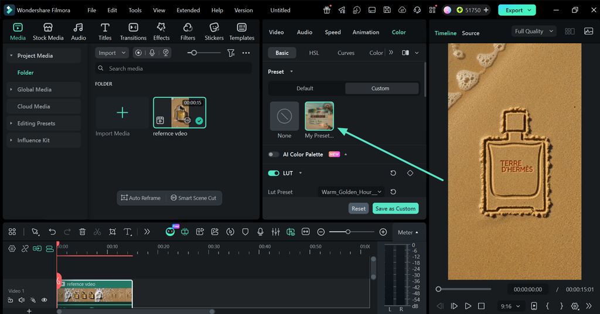600x314 pixels.
Task: Switch to the HSL tab
Action: (314, 53)
